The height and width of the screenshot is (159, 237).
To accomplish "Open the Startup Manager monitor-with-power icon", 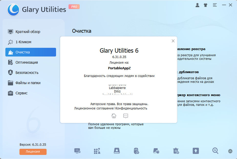I will coord(77,151).
